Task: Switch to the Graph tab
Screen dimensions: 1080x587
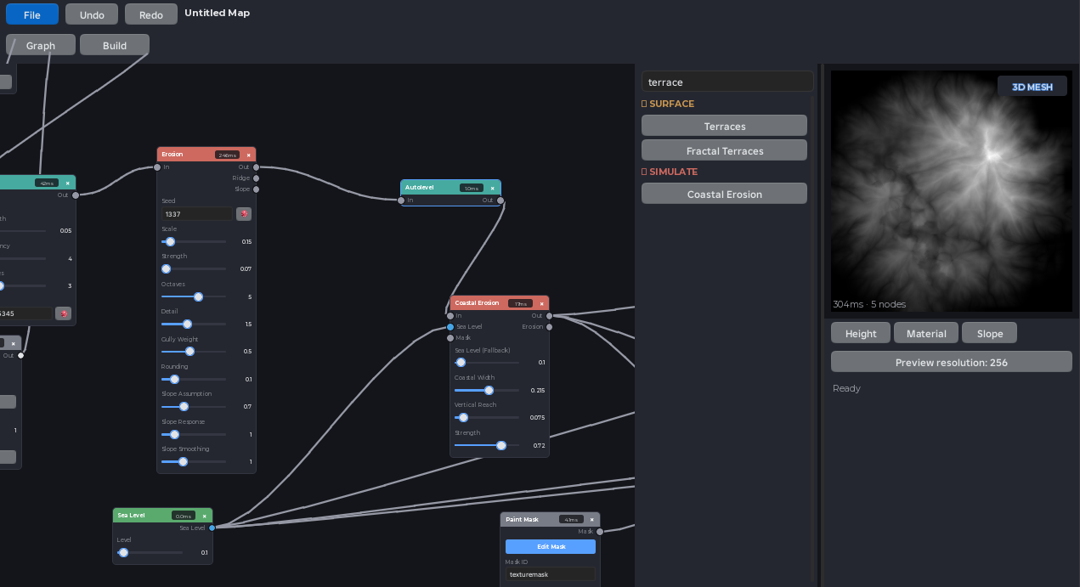Action: [x=41, y=45]
